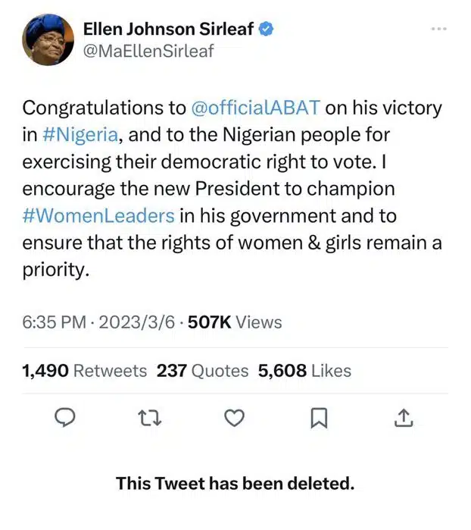Open the three-dot more options menu
Viewport: 471px width, 530px height.
click(x=438, y=29)
